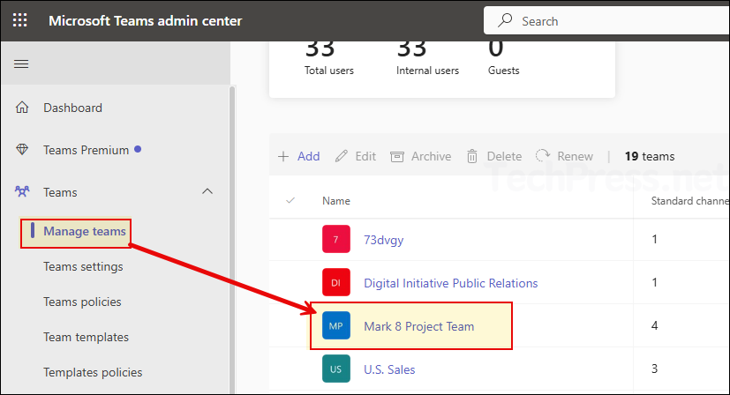730x395 pixels.
Task: Click the Microsoft Teams admin center title
Action: 146,21
